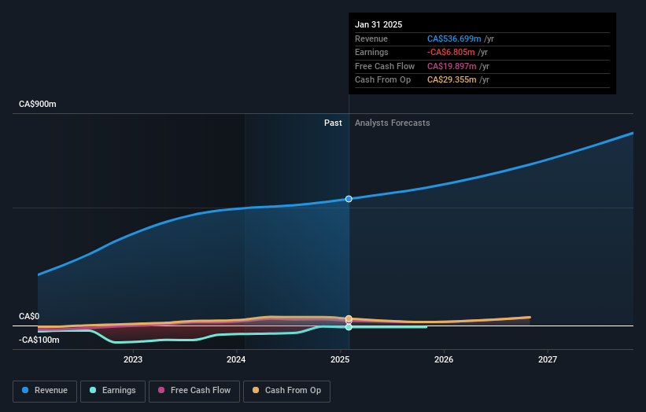Image resolution: width=646 pixels, height=412 pixels.
Task: Click the 2027 x-axis label
Action: 548,360
